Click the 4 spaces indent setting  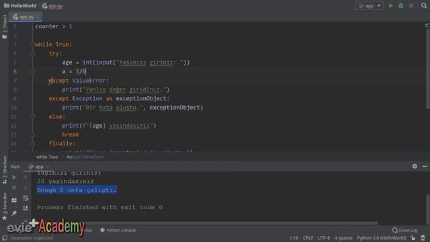point(343,238)
